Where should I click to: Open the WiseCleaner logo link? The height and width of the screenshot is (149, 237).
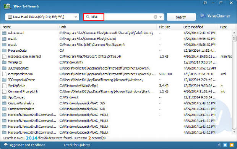click(215, 16)
